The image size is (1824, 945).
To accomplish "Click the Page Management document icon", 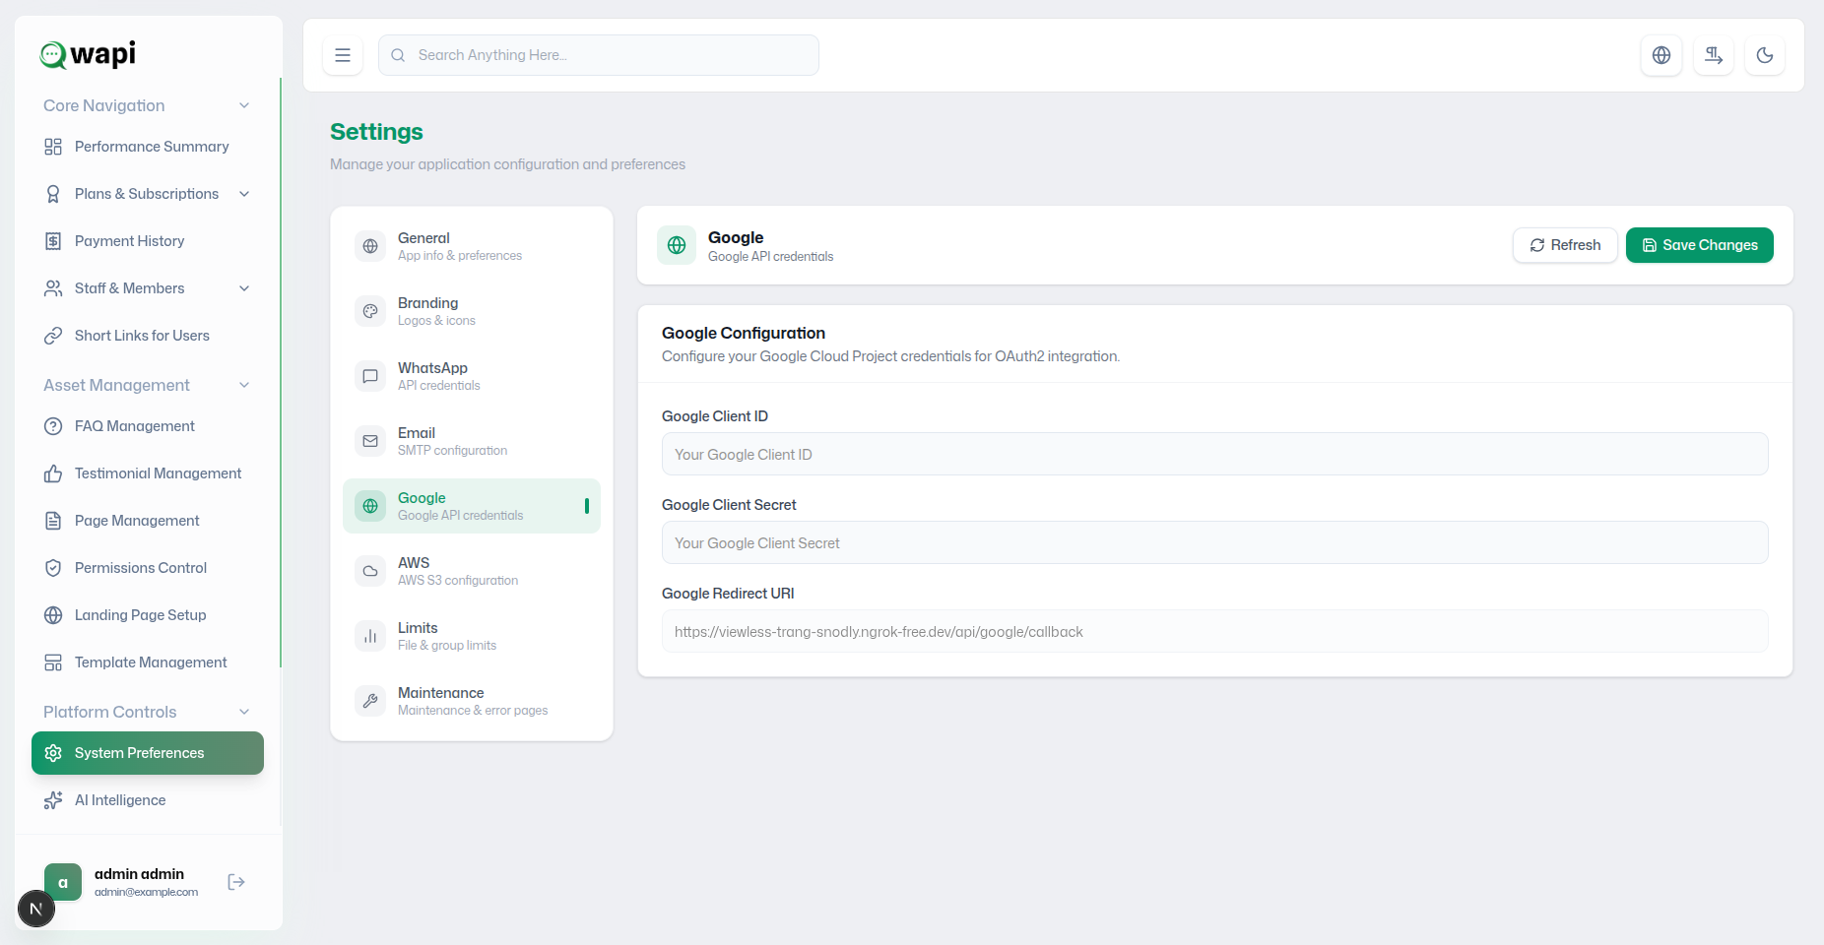I will (53, 521).
